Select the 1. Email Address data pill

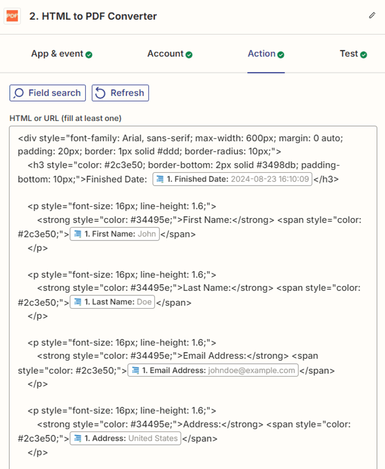point(213,370)
